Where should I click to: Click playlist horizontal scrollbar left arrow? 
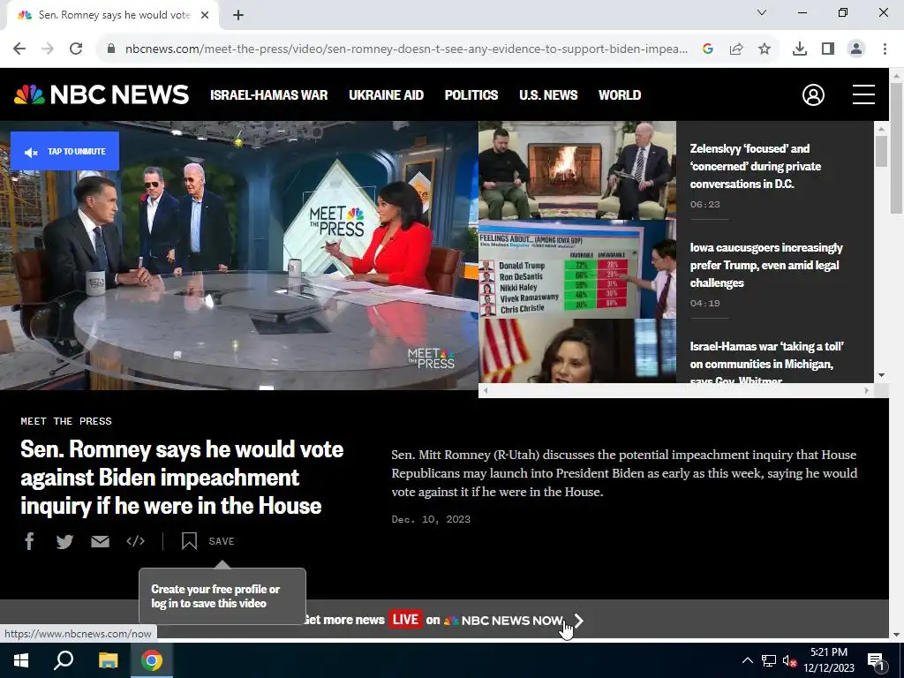coord(486,390)
